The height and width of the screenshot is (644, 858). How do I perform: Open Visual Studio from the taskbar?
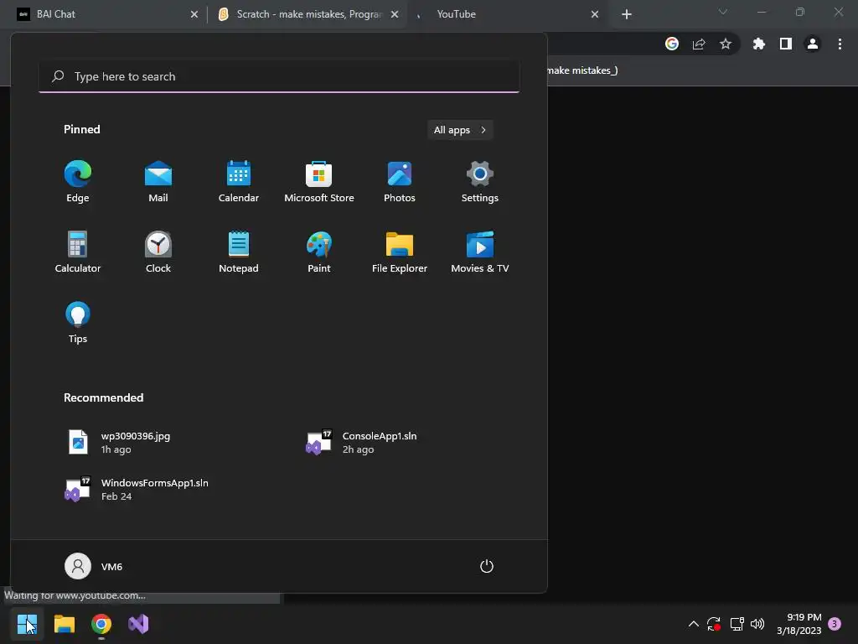tap(138, 624)
